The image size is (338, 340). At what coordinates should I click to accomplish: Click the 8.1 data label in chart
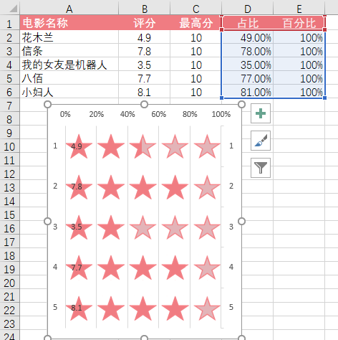click(77, 308)
